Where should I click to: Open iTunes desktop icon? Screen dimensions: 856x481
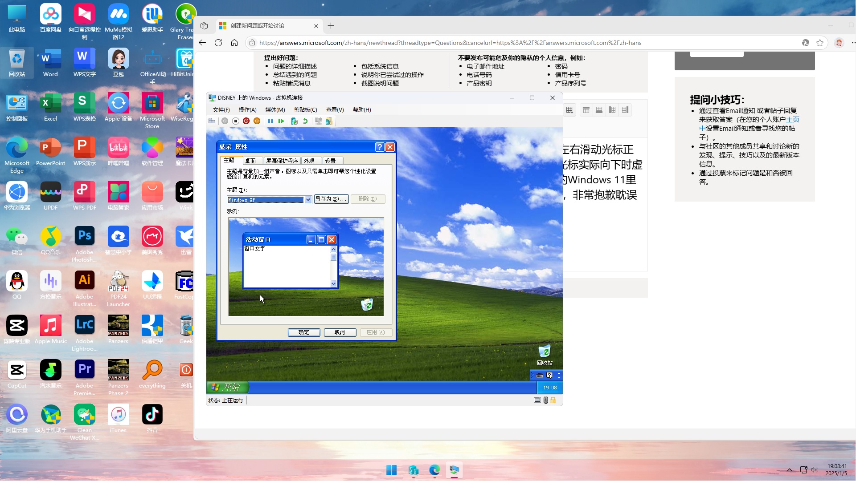(118, 419)
